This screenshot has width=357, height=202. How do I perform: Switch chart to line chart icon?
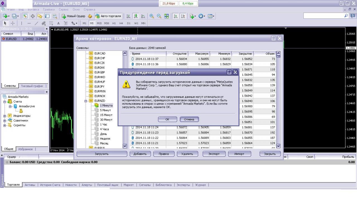143,16
